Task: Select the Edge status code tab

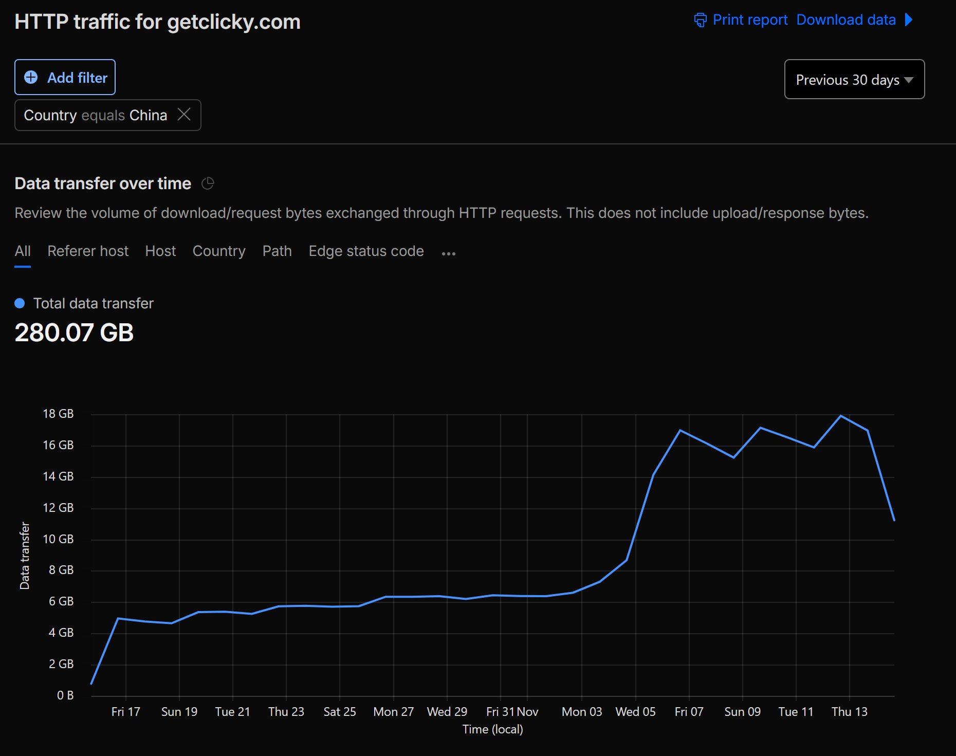Action: pos(365,251)
